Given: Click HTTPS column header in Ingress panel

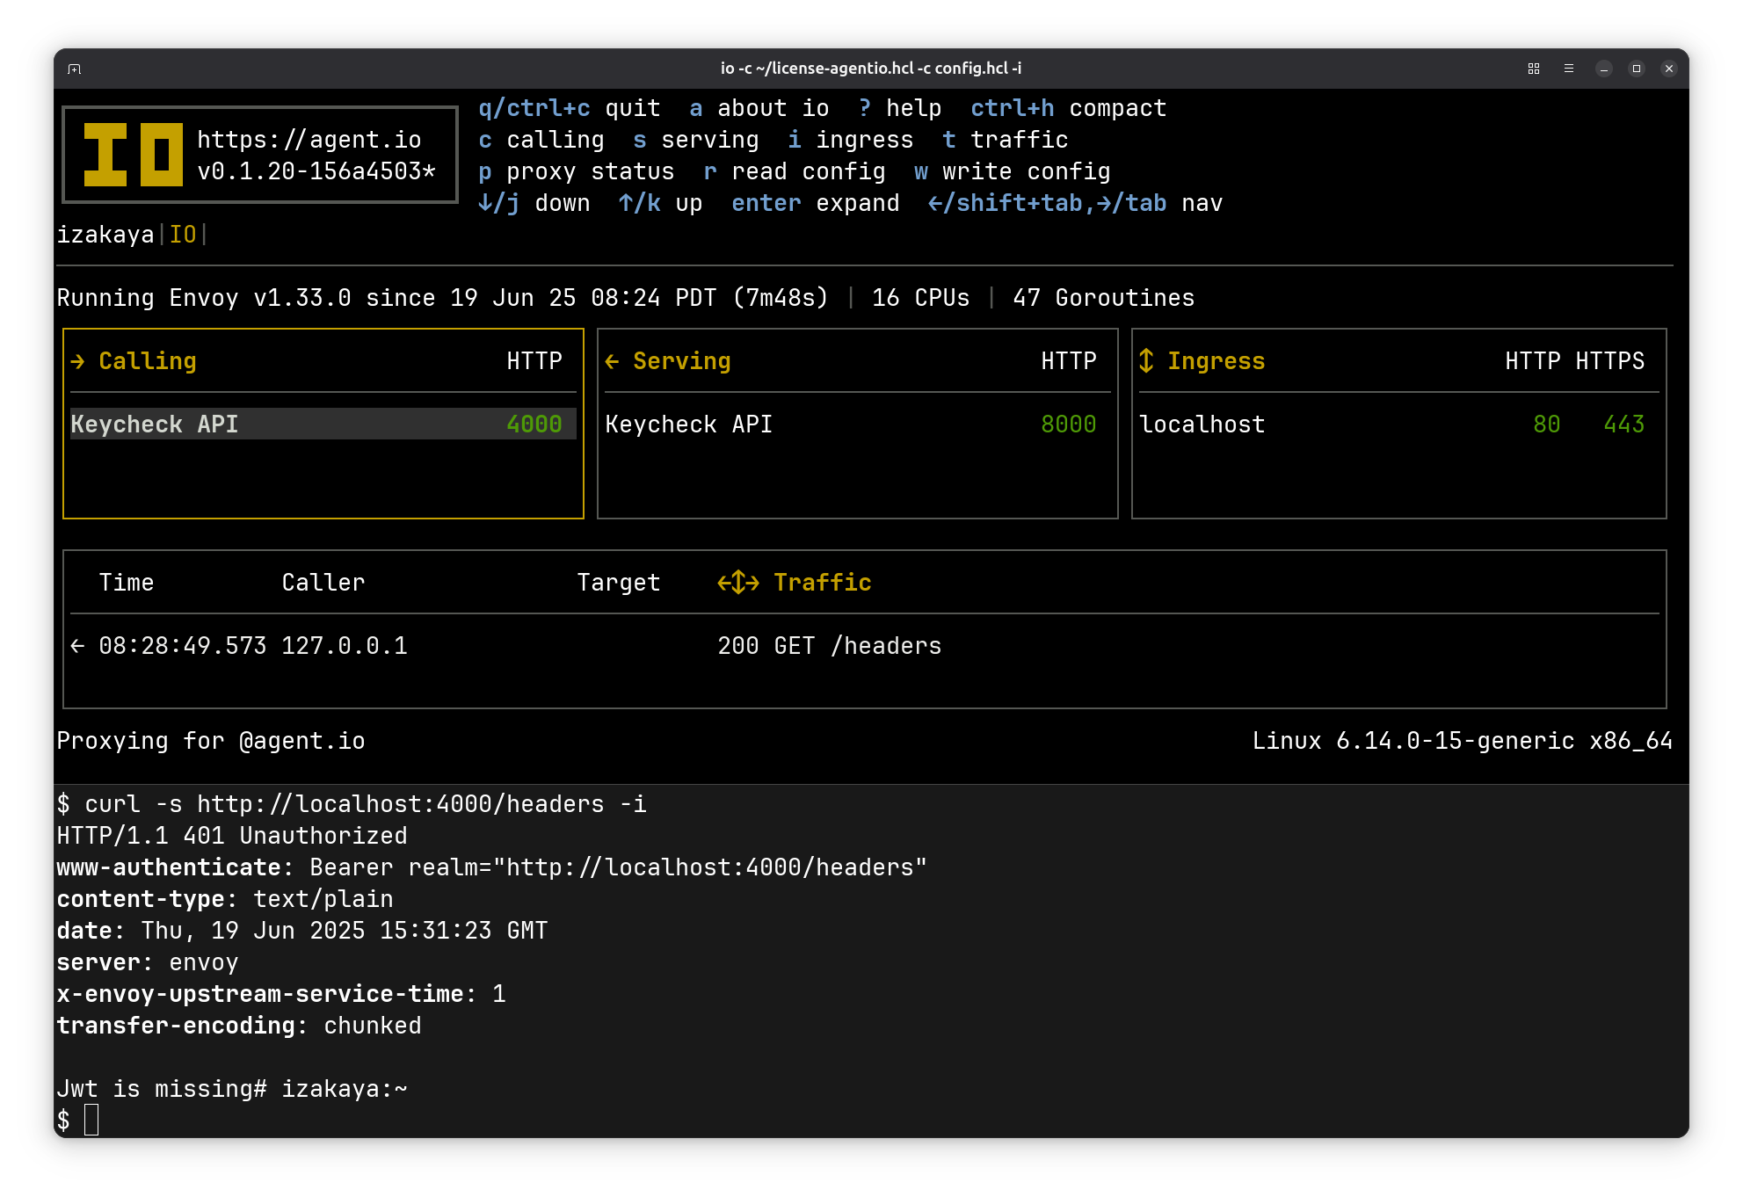Looking at the screenshot, I should [1610, 361].
